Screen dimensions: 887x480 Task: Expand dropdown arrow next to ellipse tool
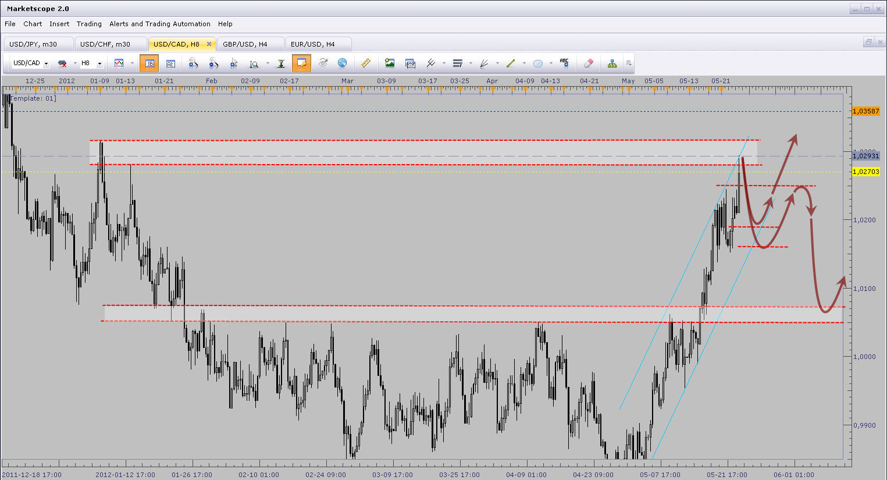[x=551, y=63]
